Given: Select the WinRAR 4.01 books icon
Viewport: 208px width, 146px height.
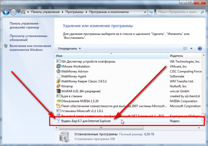Looking at the screenshot, I should point(58,91).
